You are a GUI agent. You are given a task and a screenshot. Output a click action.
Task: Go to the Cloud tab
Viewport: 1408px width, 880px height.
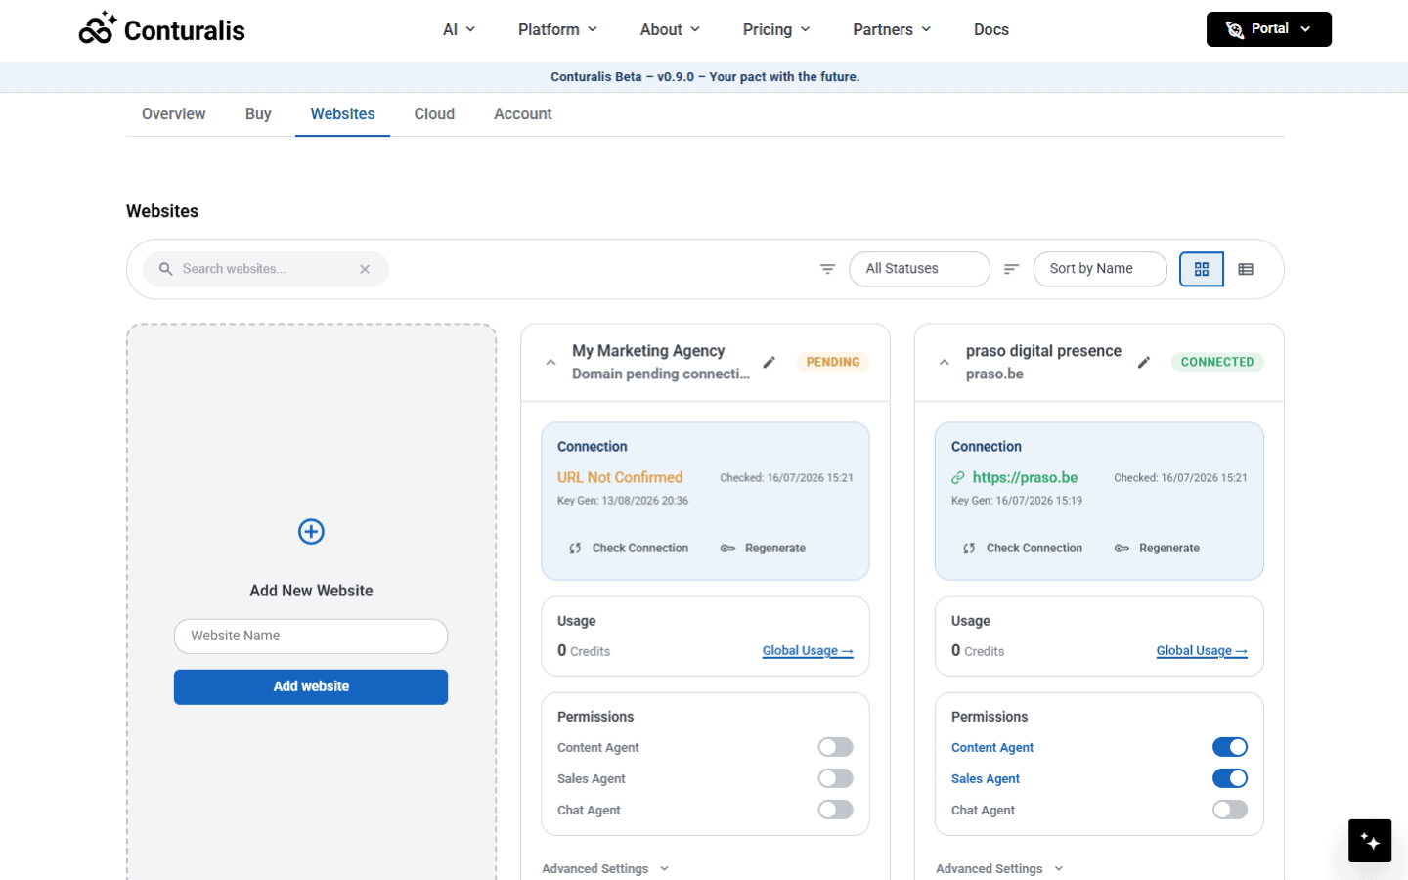[434, 114]
